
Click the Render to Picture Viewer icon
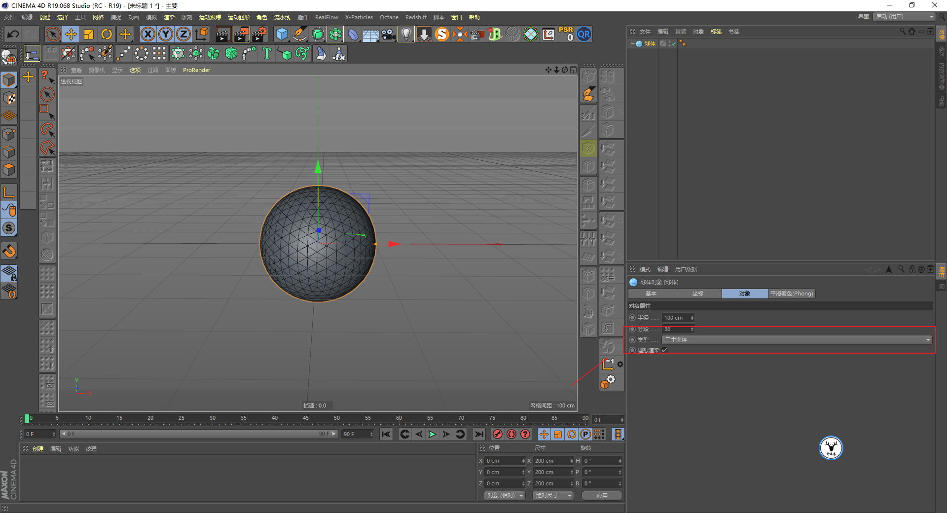point(241,34)
